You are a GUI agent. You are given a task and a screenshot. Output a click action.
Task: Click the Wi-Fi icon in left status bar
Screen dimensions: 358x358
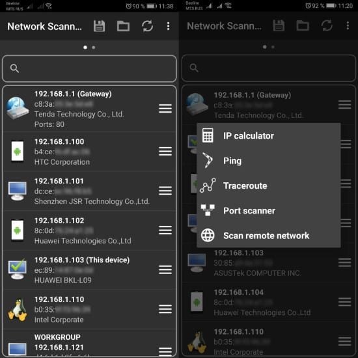click(49, 6)
